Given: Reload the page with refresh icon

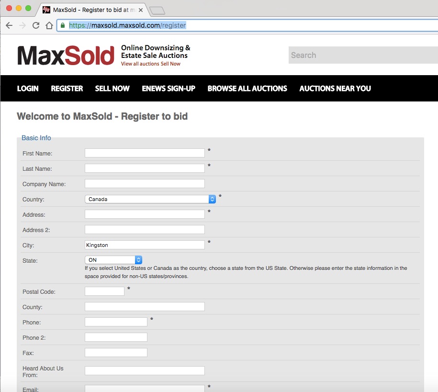Looking at the screenshot, I should 36,25.
